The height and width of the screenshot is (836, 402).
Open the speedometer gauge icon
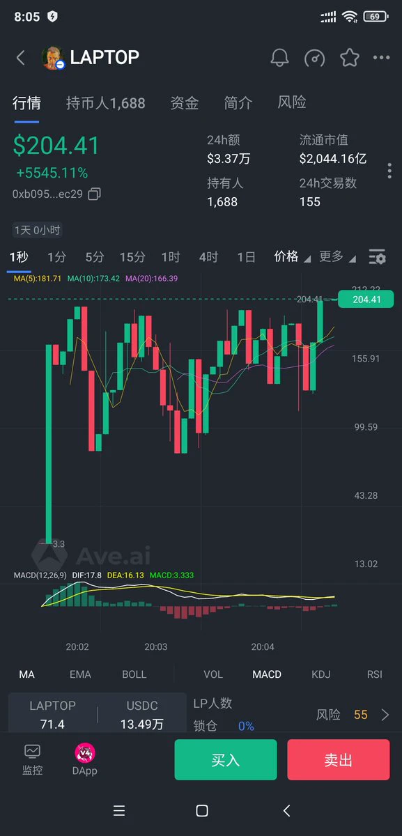pyautogui.click(x=315, y=58)
